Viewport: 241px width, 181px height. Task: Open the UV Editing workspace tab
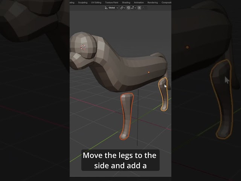tap(96, 3)
